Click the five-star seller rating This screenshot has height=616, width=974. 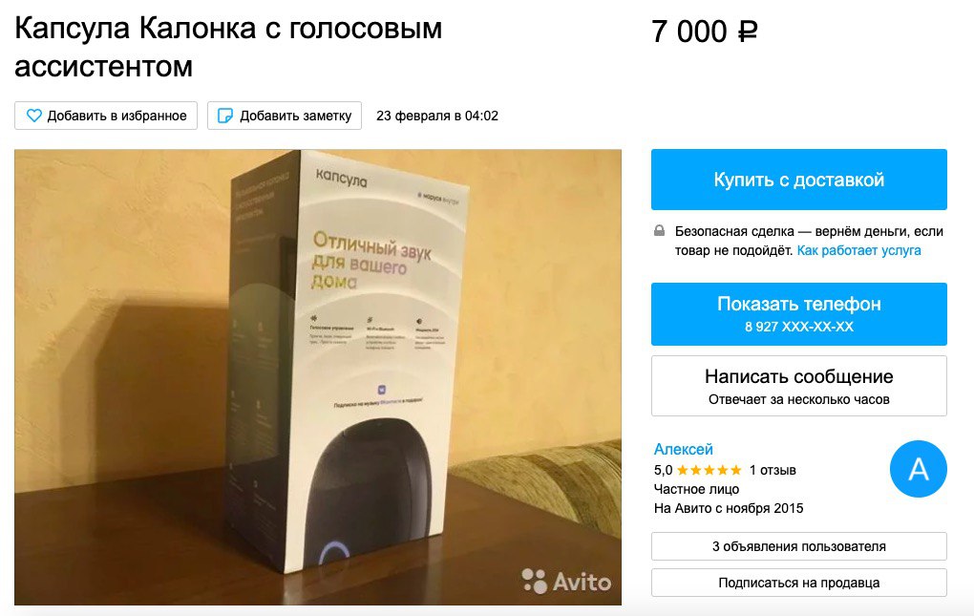click(x=709, y=470)
